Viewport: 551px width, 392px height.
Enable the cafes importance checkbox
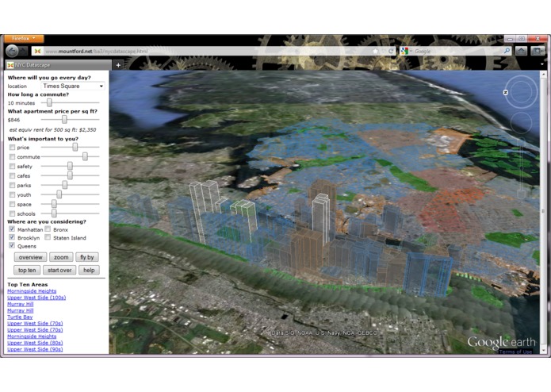coord(13,176)
